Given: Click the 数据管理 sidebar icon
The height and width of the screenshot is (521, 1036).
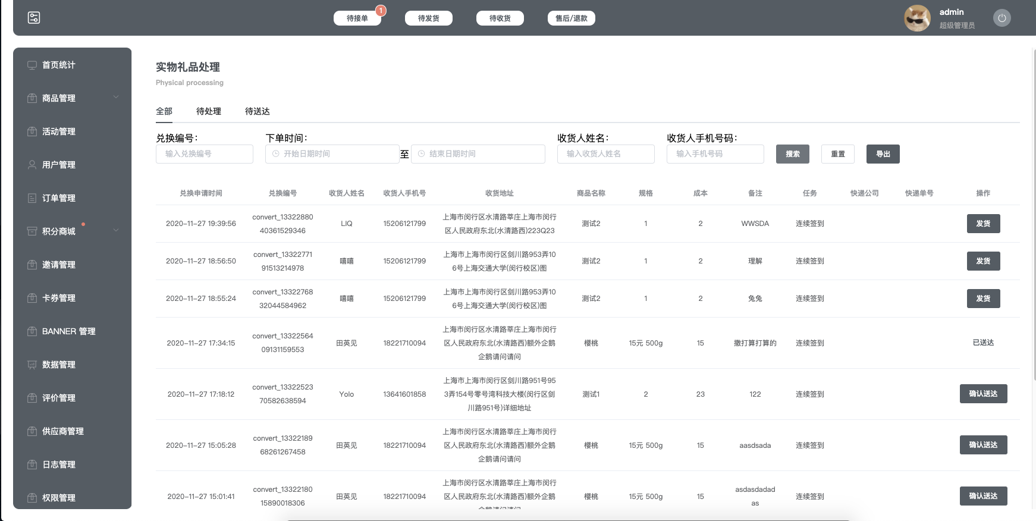Looking at the screenshot, I should click(x=32, y=365).
